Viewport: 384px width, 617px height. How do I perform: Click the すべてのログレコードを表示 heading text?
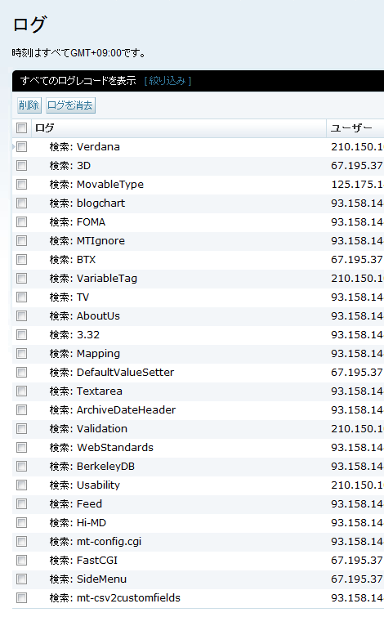tap(78, 81)
